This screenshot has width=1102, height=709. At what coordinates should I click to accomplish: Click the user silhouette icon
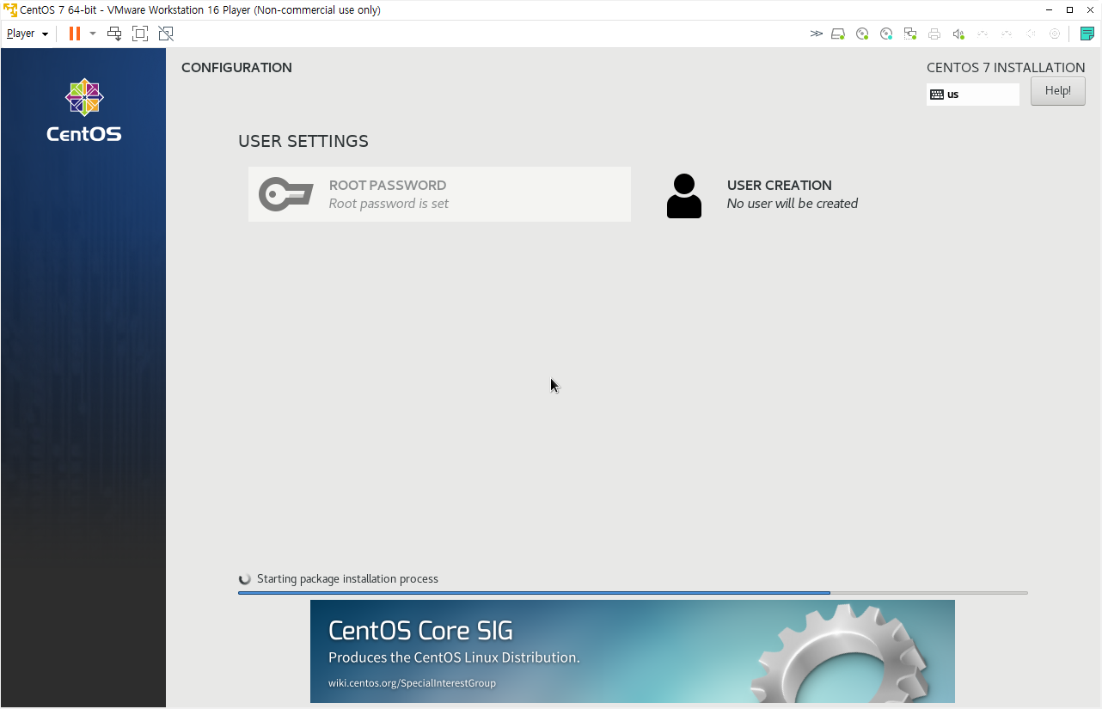(684, 196)
